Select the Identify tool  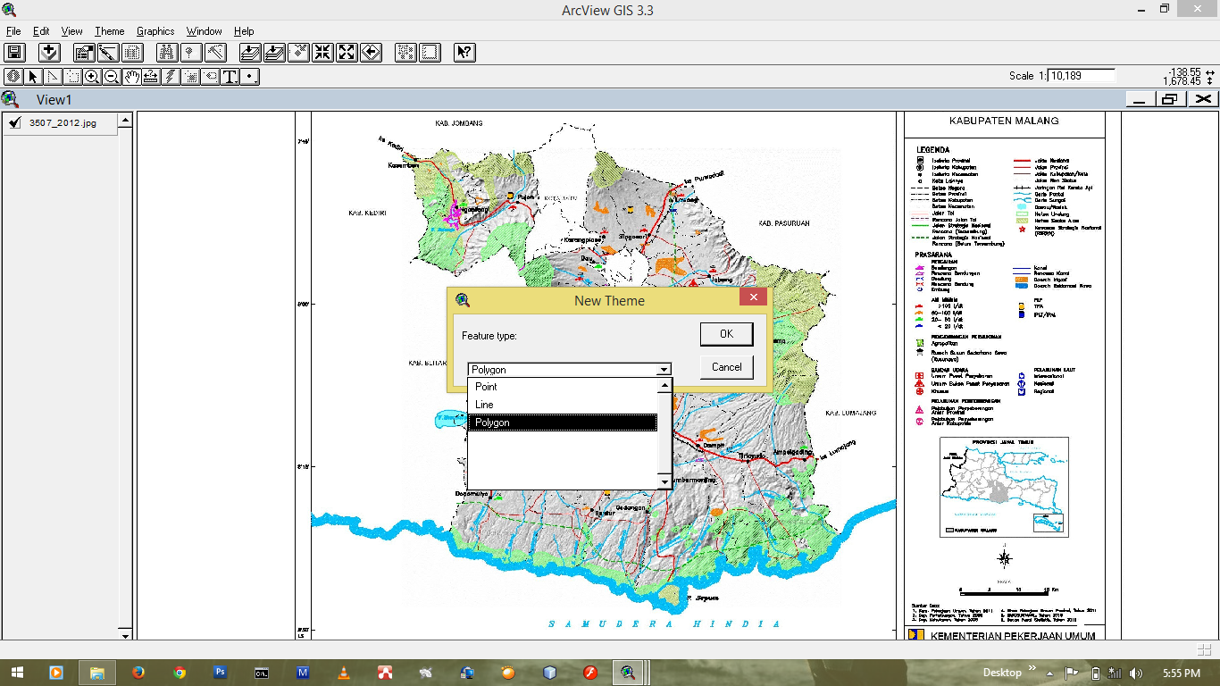point(13,77)
